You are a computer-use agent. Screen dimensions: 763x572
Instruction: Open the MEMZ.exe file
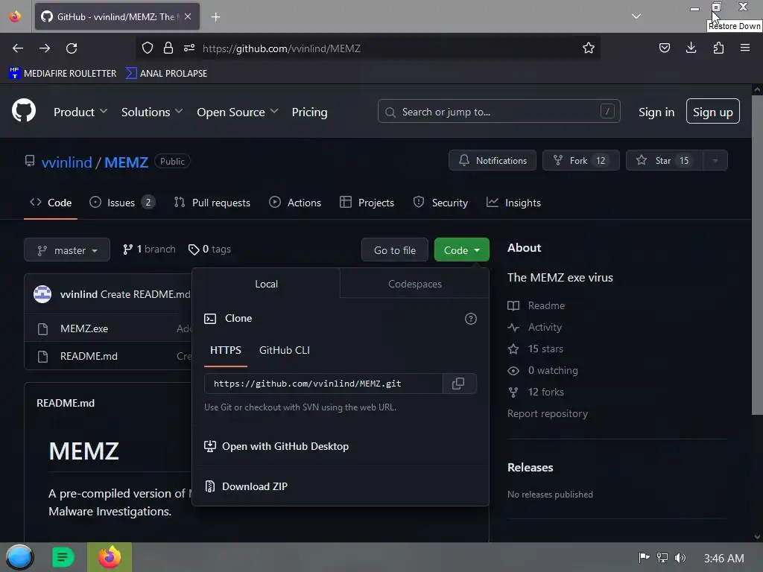[84, 328]
